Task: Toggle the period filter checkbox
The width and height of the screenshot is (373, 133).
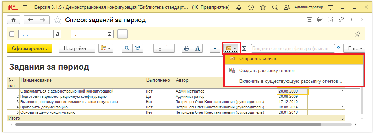Action: tap(12, 34)
